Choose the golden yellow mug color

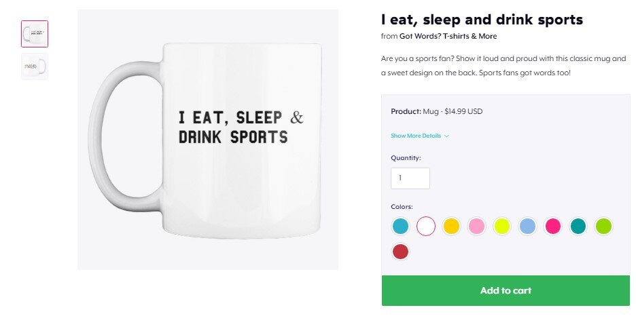click(x=451, y=226)
